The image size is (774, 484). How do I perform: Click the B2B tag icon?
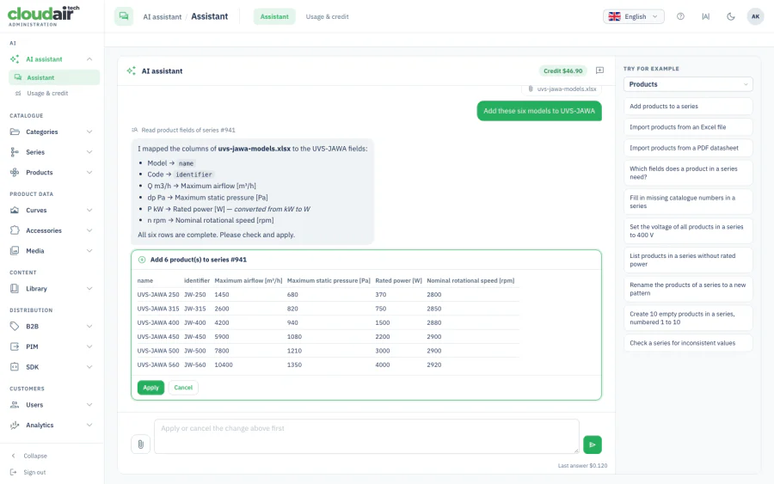pyautogui.click(x=15, y=326)
